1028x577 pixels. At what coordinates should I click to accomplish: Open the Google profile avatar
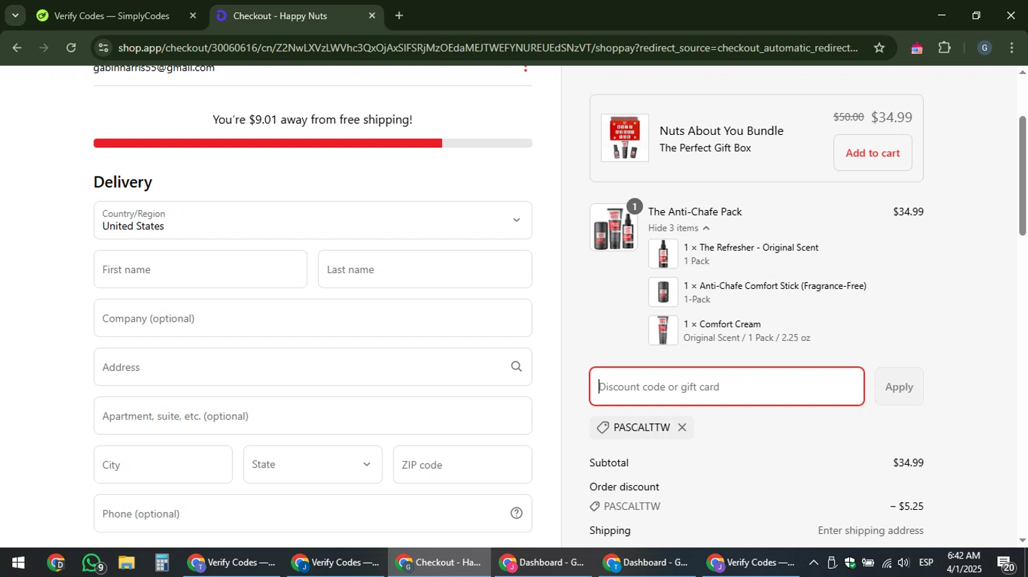tap(984, 48)
